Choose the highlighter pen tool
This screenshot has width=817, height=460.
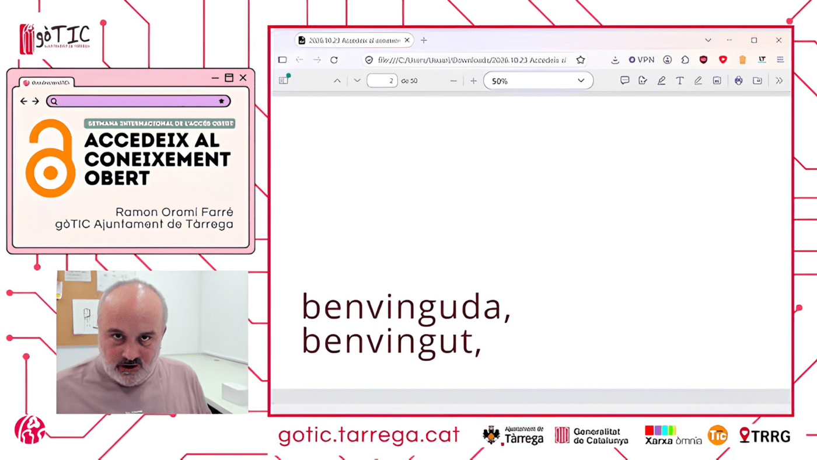[661, 81]
